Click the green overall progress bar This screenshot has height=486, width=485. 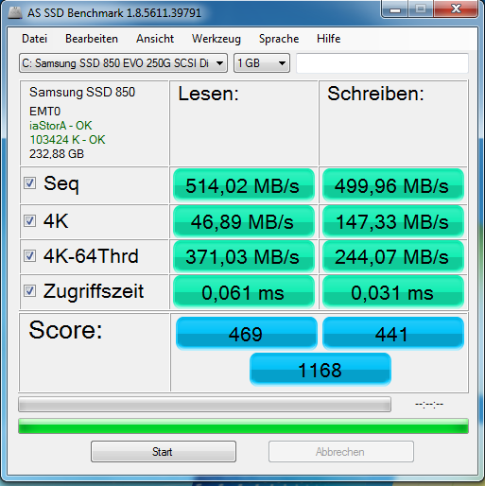pyautogui.click(x=243, y=426)
